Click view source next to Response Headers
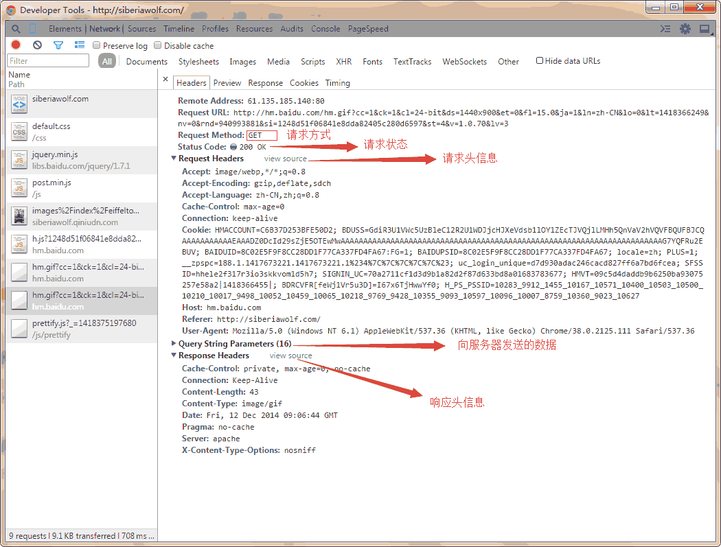The image size is (721, 547). click(x=290, y=356)
